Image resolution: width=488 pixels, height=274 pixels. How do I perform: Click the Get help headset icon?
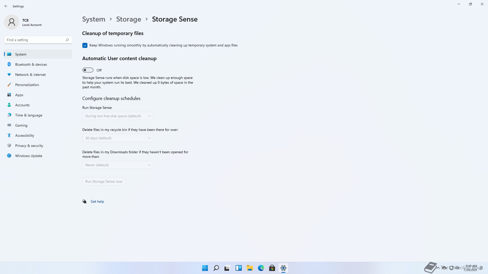point(84,201)
